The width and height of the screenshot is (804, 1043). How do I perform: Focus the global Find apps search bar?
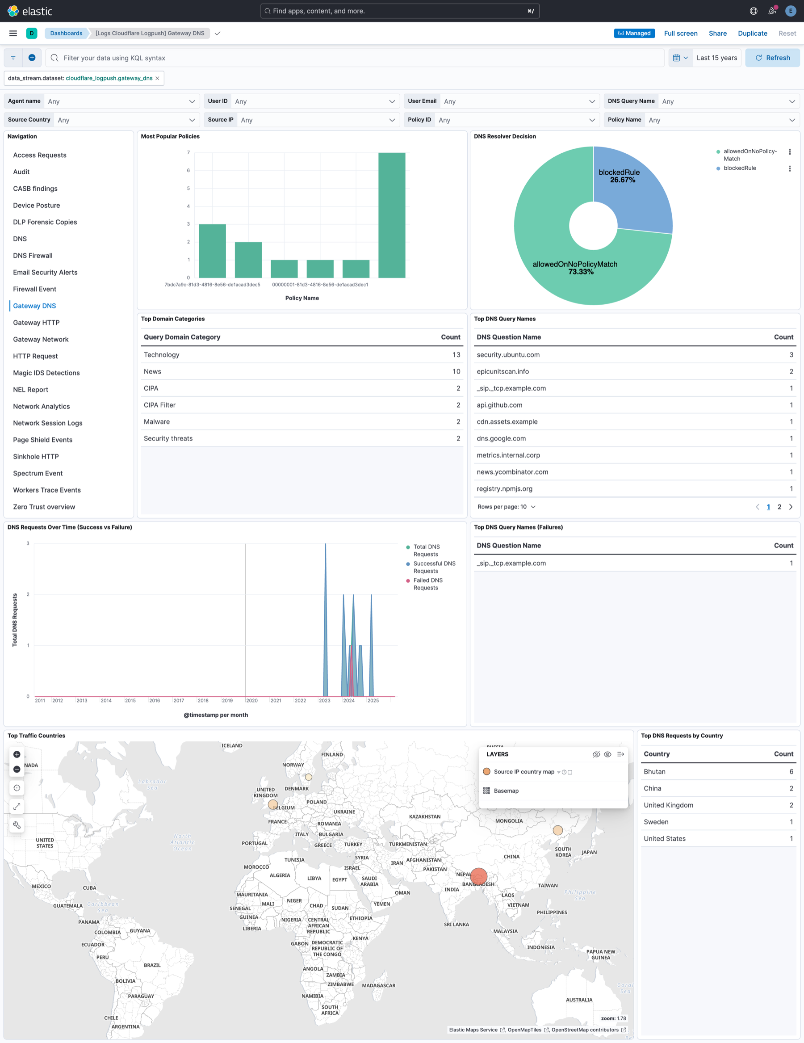pos(400,11)
